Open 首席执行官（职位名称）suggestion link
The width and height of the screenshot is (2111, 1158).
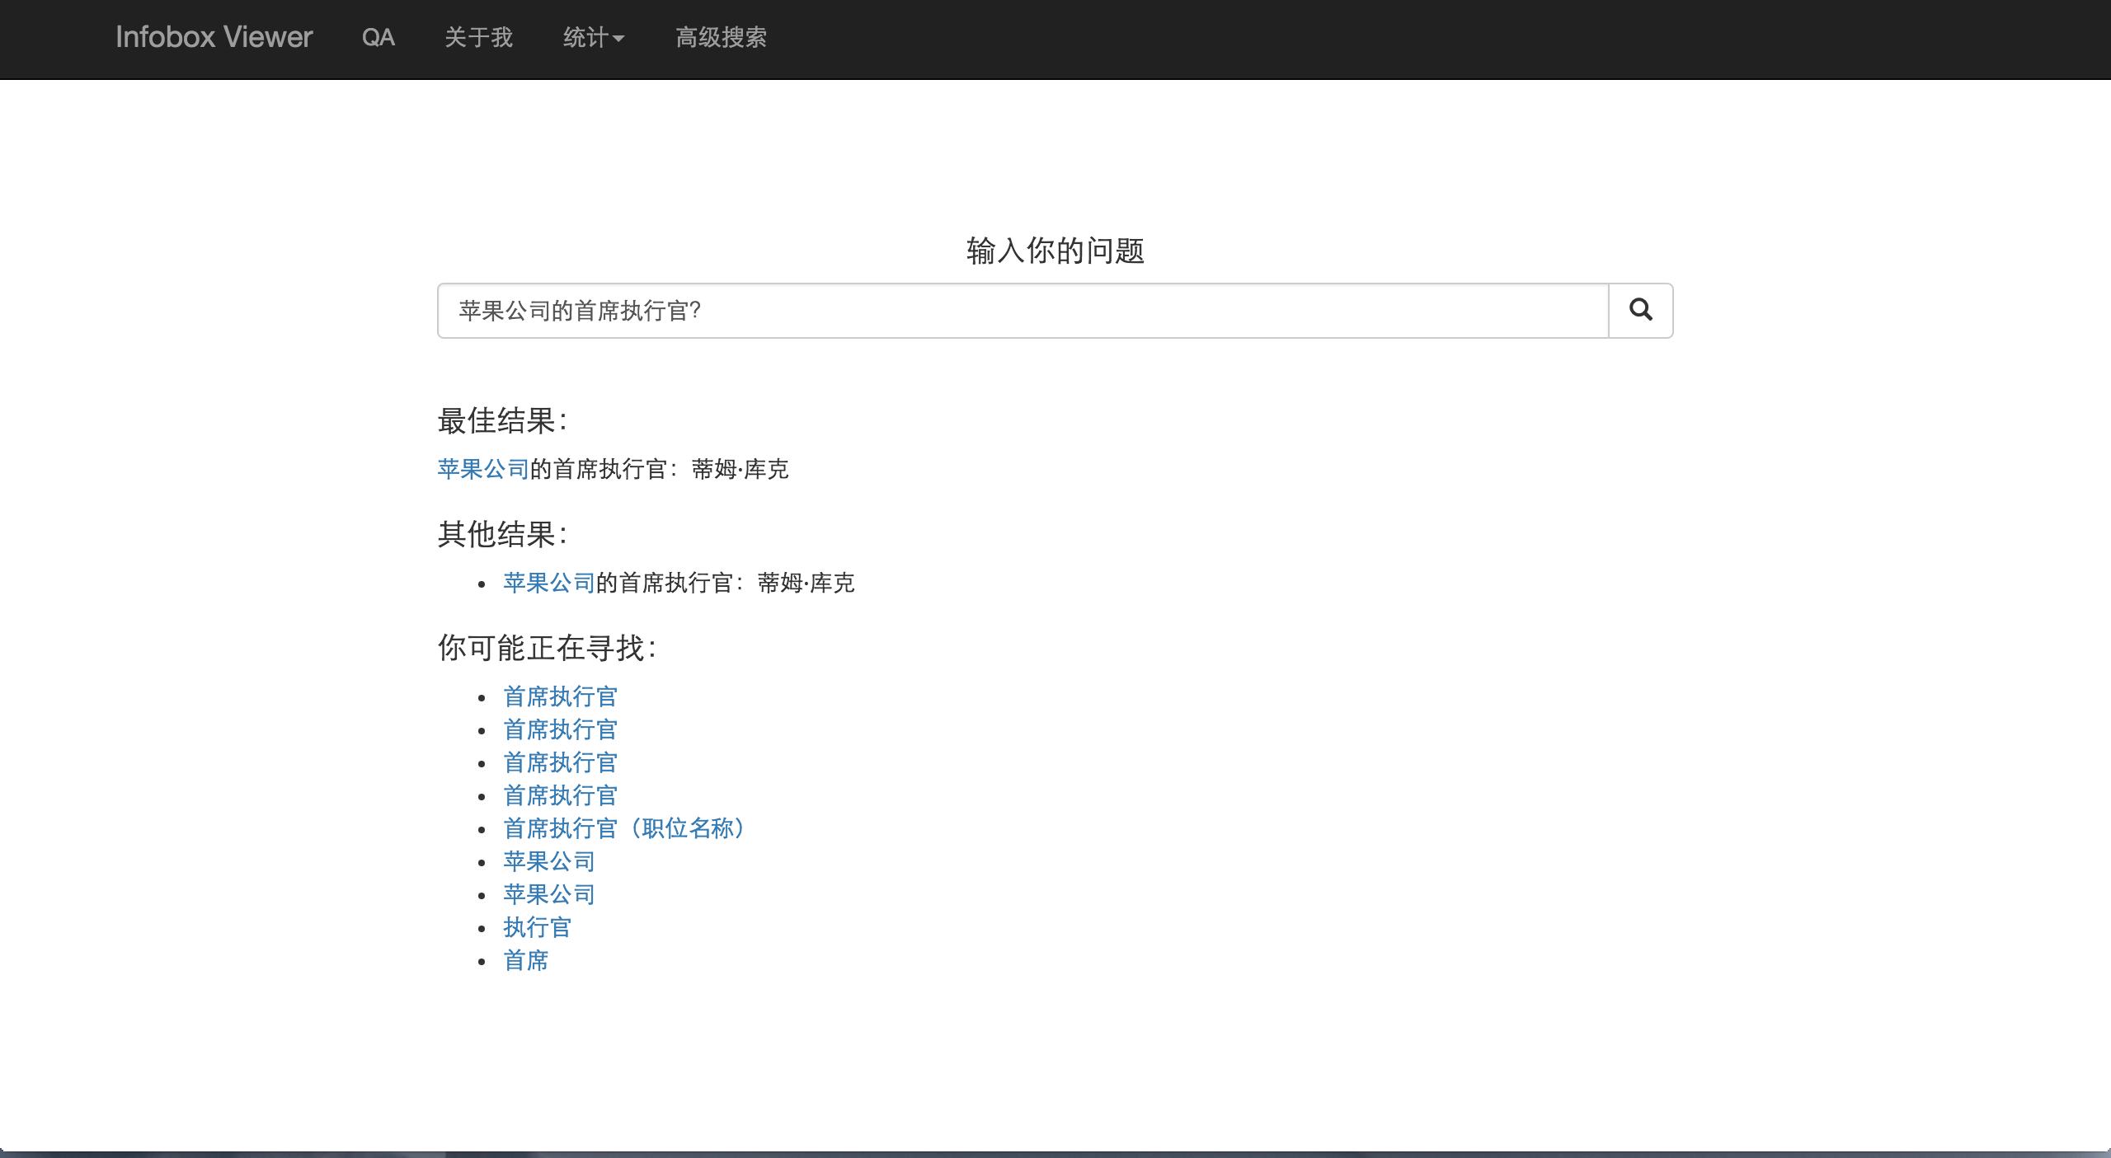pyautogui.click(x=626, y=828)
